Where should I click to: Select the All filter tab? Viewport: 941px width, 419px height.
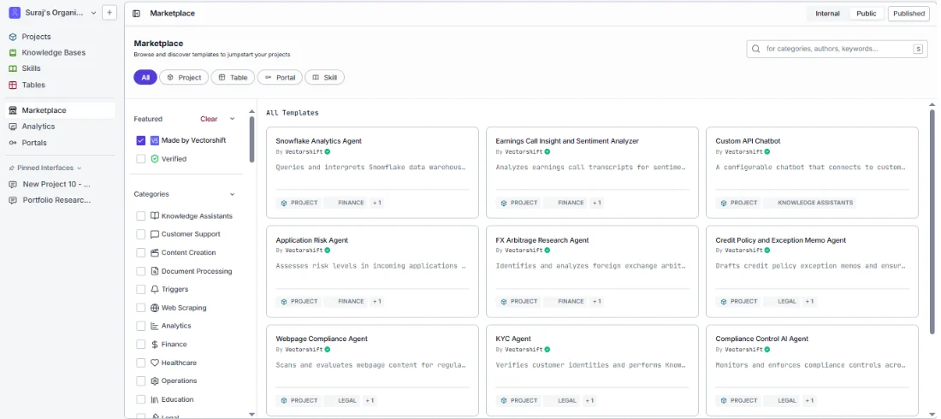pyautogui.click(x=145, y=78)
